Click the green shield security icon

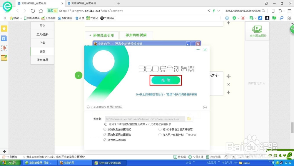(234, 18)
